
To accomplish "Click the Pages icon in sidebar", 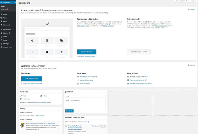I will pos(1,21).
